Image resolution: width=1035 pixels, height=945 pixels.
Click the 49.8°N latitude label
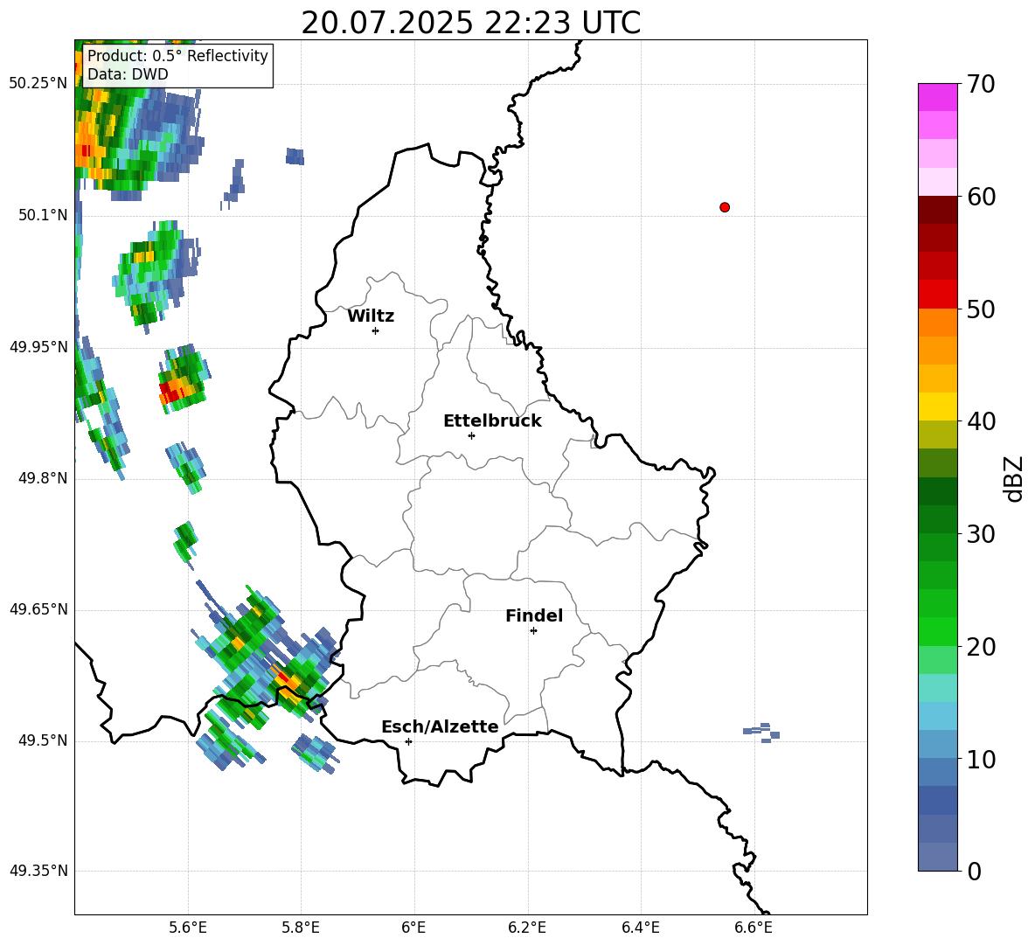43,478
